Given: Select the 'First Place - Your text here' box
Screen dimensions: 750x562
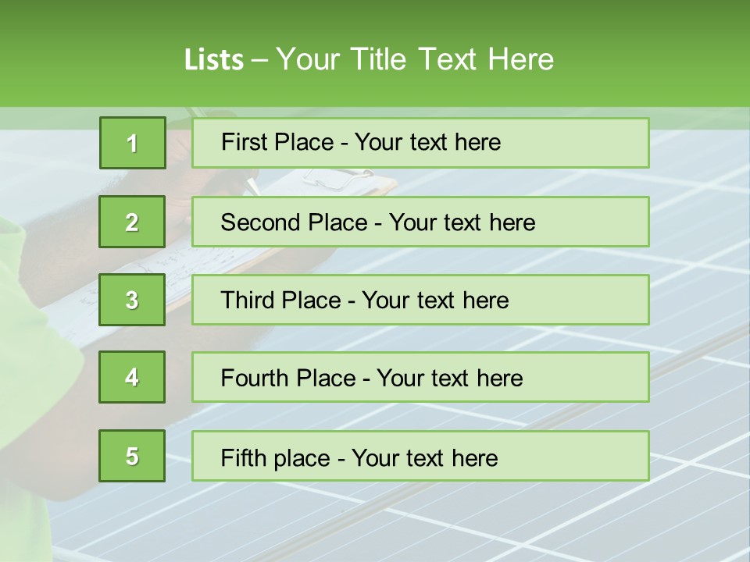Looking at the screenshot, I should coord(361,142).
